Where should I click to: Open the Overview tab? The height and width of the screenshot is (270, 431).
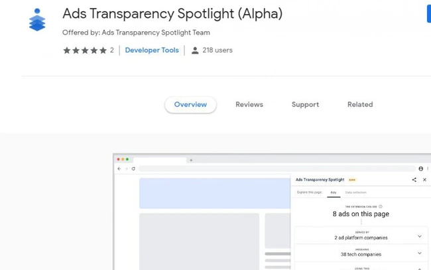pyautogui.click(x=190, y=105)
